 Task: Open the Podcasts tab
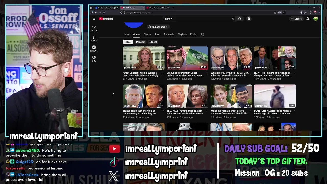coord(169,34)
